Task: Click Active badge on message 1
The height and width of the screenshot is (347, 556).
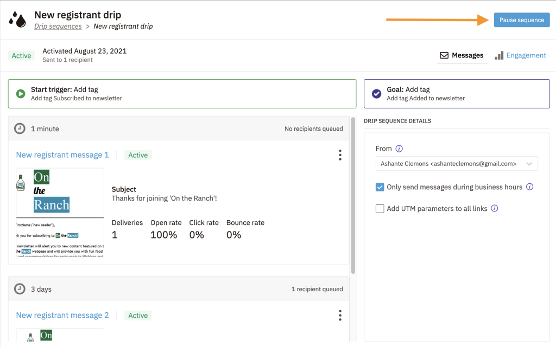Action: 138,155
